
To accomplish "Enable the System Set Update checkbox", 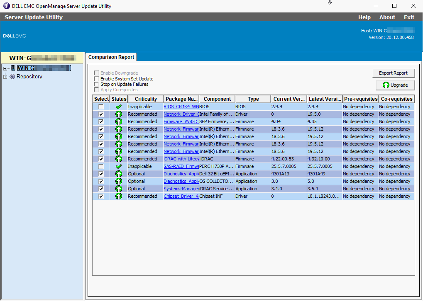I will pos(97,79).
